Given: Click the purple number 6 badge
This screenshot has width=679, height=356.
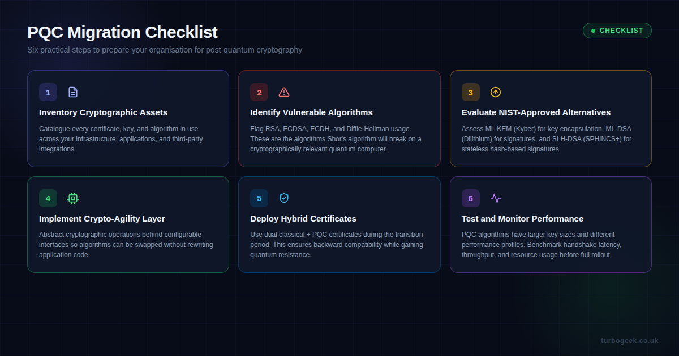Looking at the screenshot, I should [470, 198].
